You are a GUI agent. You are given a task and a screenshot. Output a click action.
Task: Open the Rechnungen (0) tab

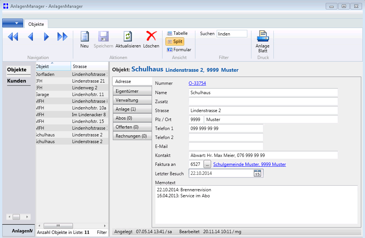(132, 136)
